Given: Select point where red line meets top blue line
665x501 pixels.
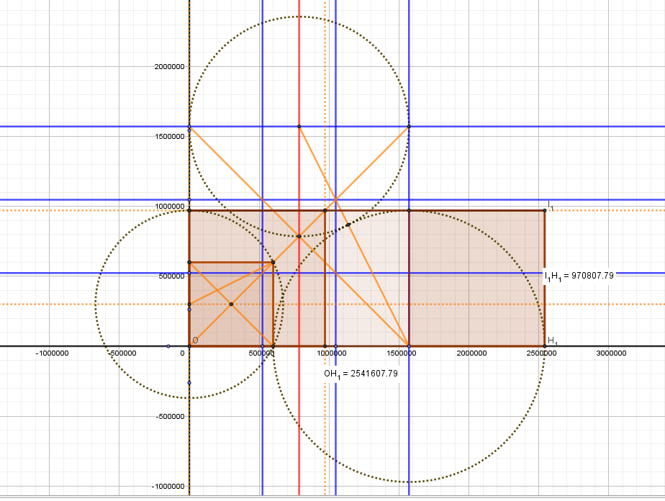Looking at the screenshot, I should [x=299, y=127].
